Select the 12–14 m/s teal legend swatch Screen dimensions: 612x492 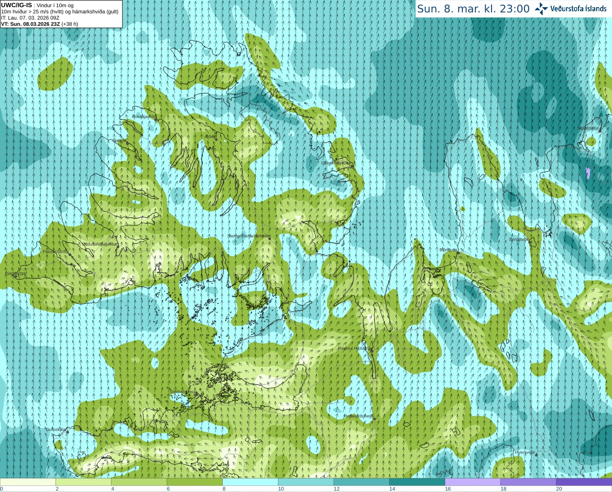[361, 482]
